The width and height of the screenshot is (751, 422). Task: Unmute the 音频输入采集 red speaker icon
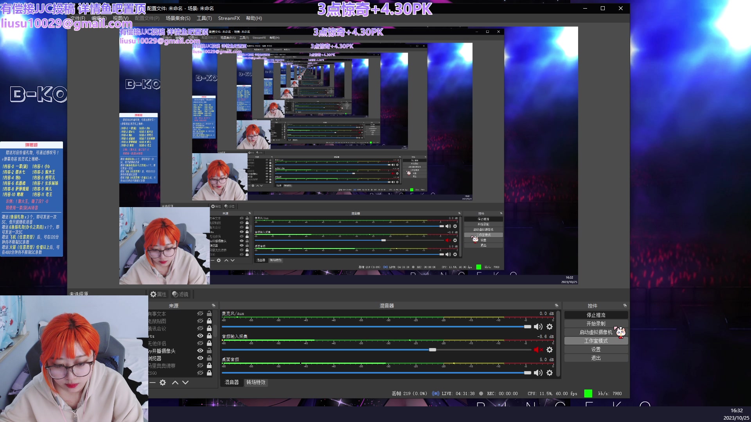pyautogui.click(x=538, y=350)
